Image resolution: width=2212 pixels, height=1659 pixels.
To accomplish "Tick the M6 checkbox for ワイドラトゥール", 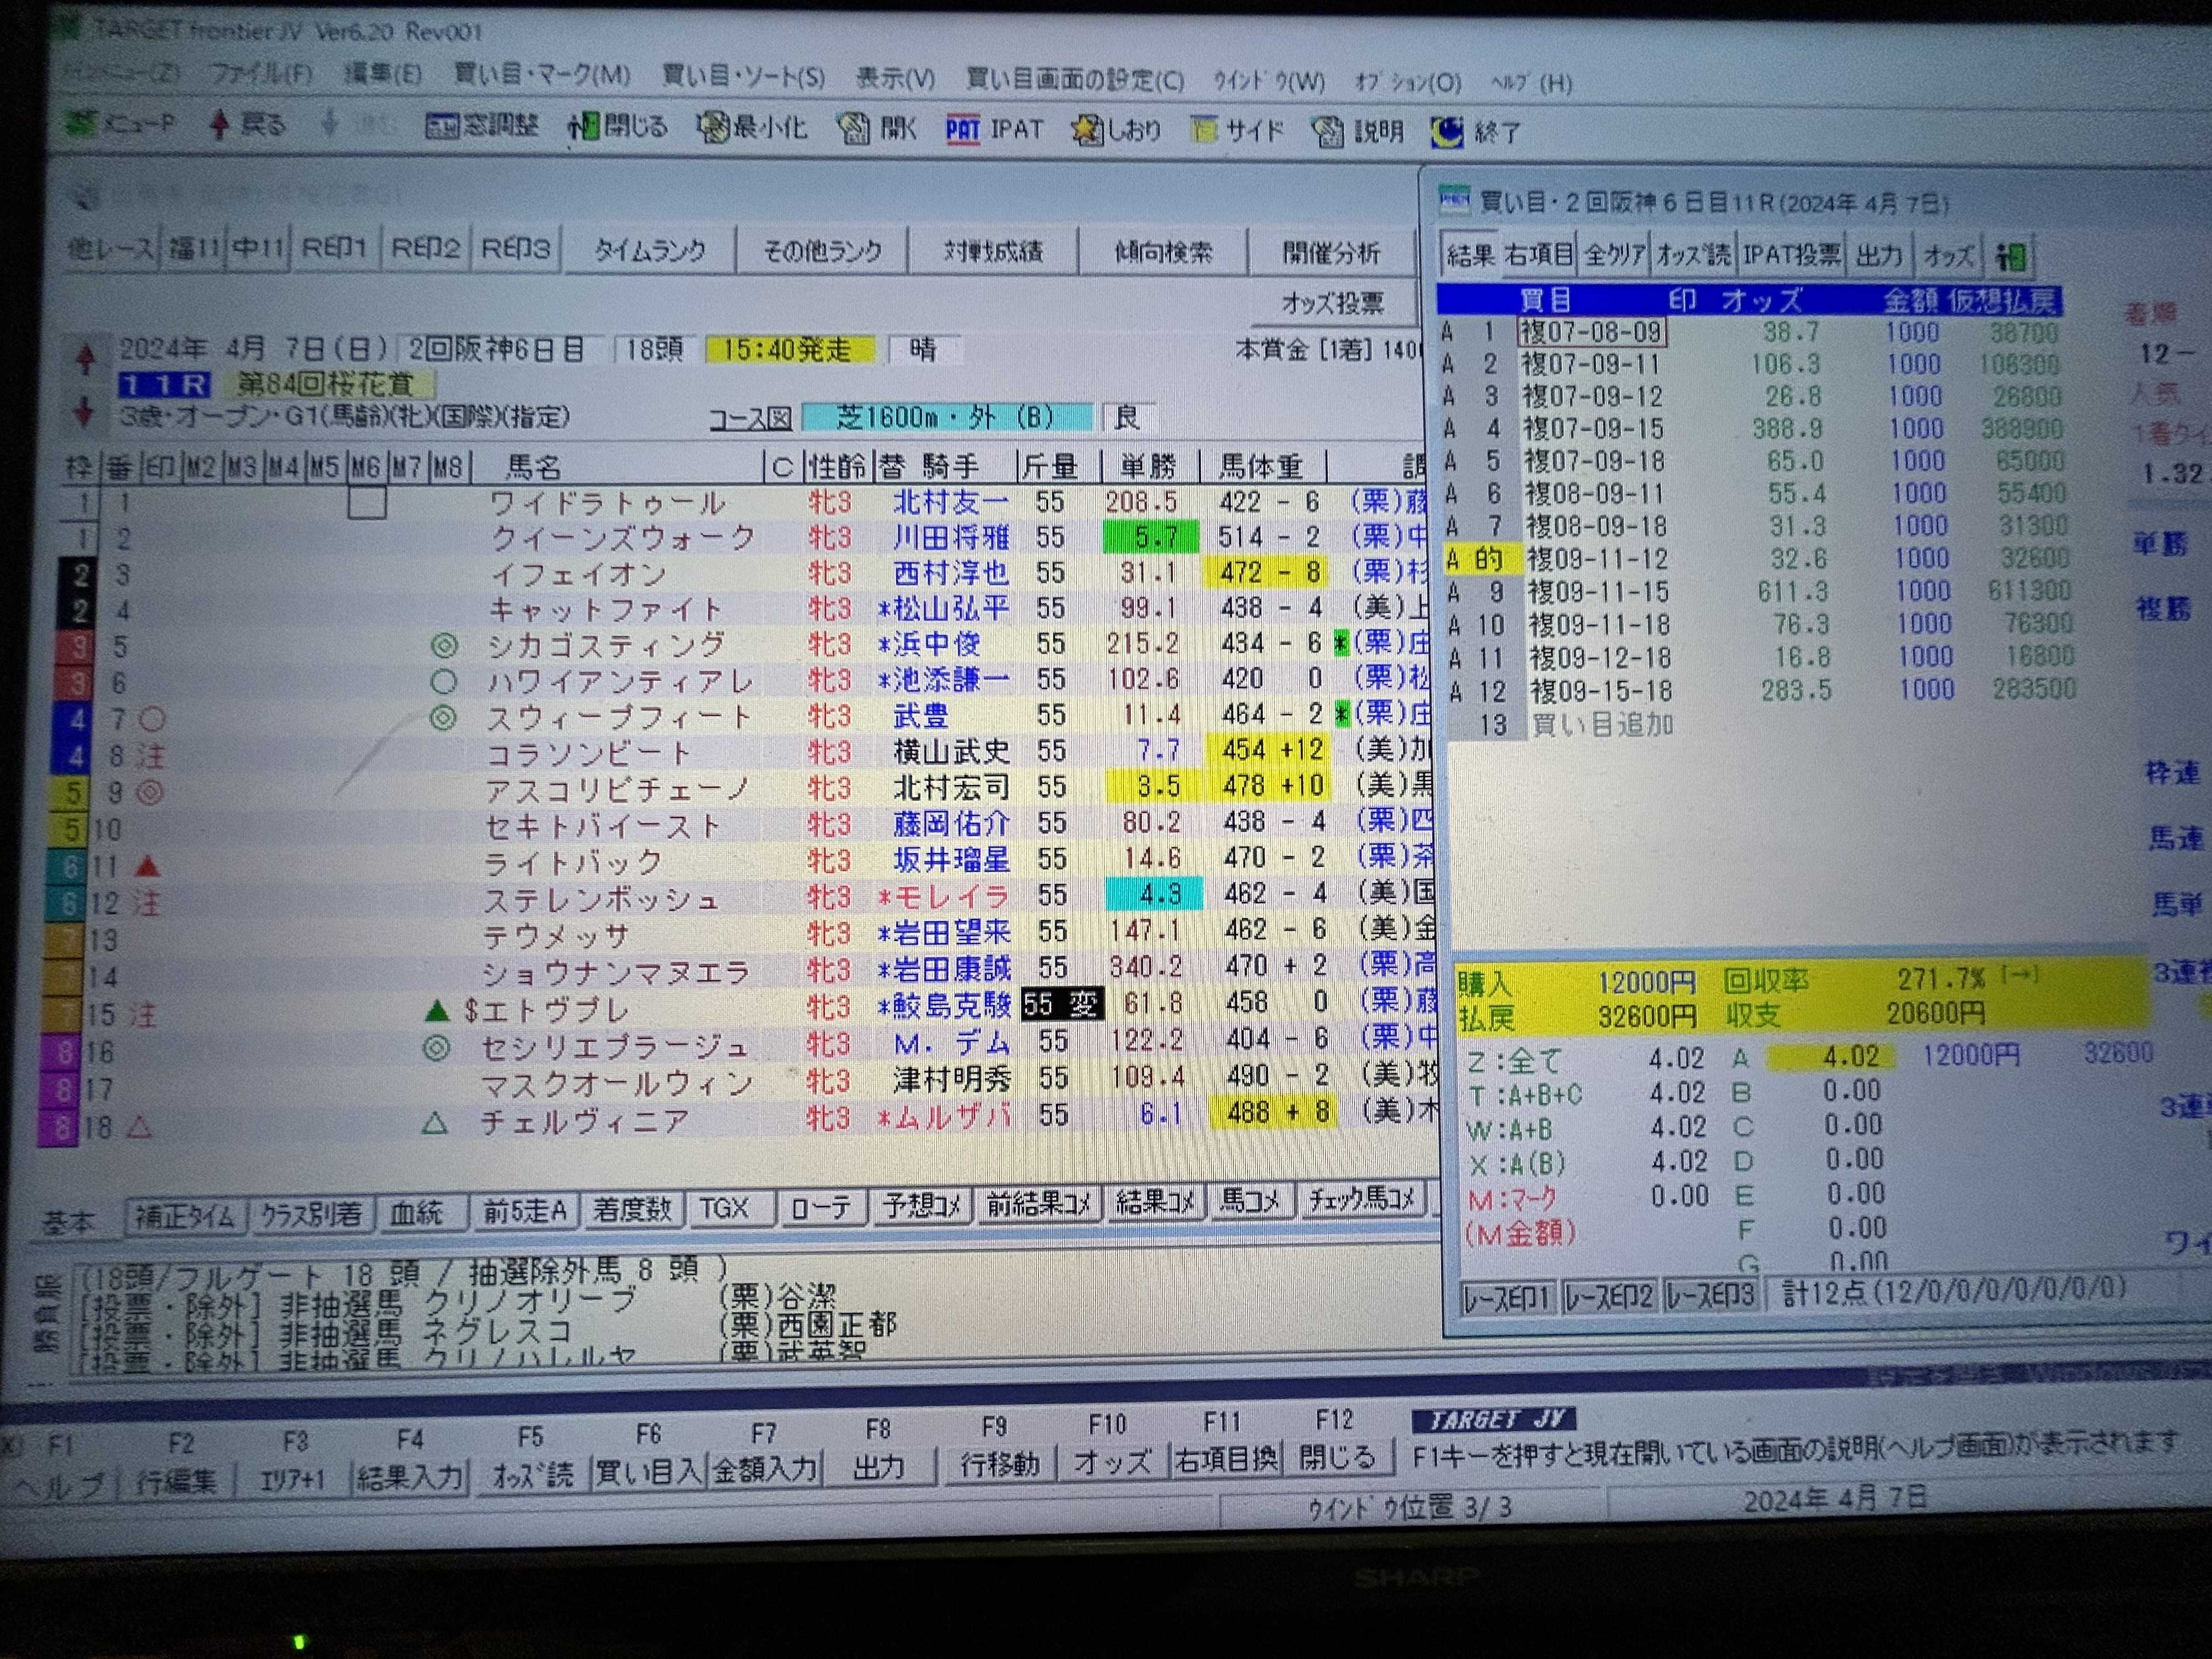I will coord(367,502).
